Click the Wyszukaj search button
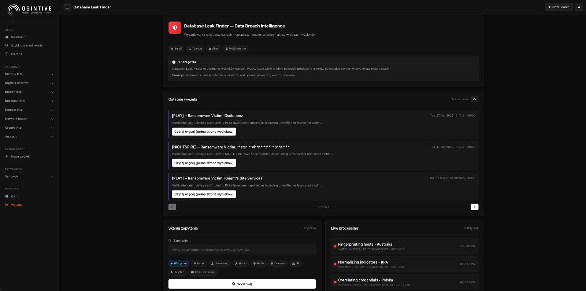This screenshot has width=586, height=291. tap(242, 284)
